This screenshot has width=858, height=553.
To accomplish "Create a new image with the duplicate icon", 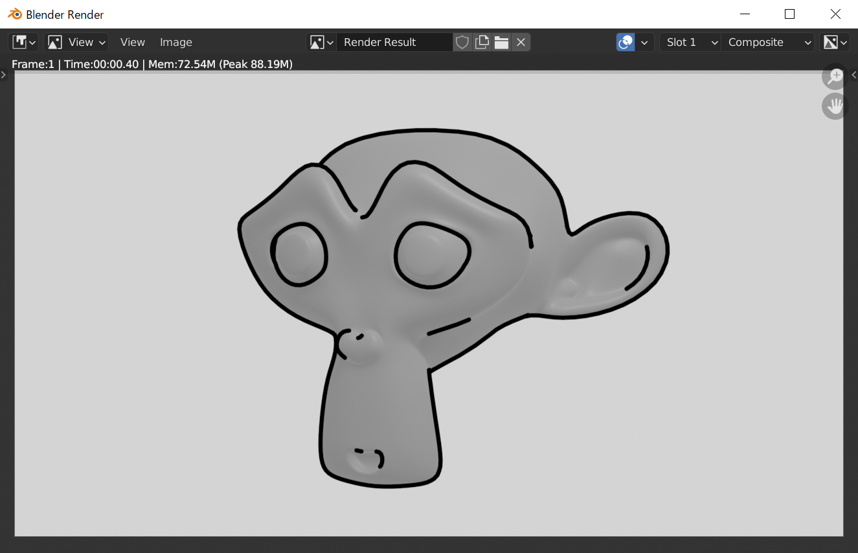I will point(482,41).
